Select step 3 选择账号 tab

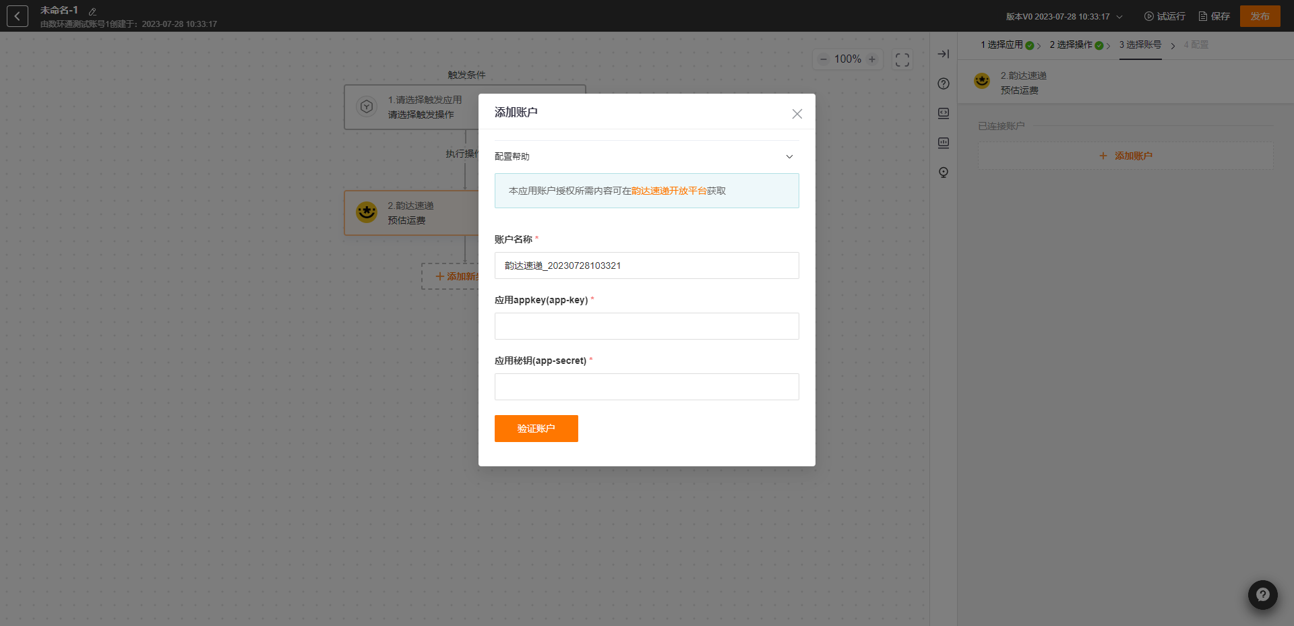pos(1140,44)
